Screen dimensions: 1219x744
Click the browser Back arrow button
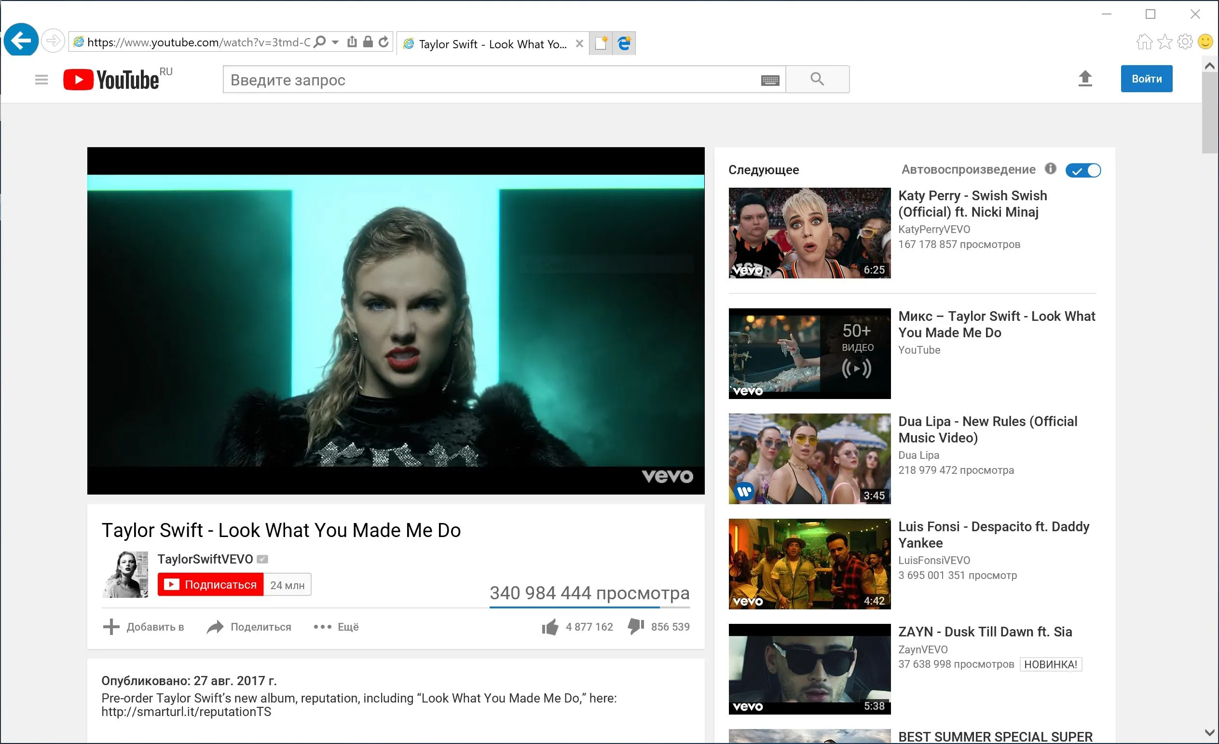click(x=21, y=40)
